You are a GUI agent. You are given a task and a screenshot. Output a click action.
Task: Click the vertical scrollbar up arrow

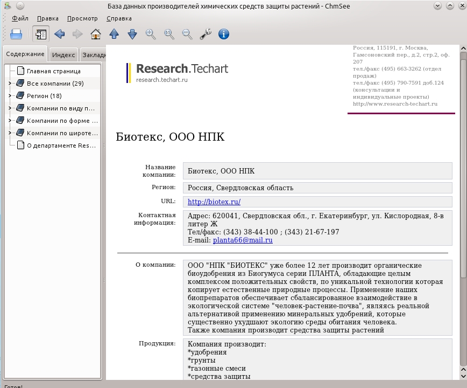coord(463,48)
